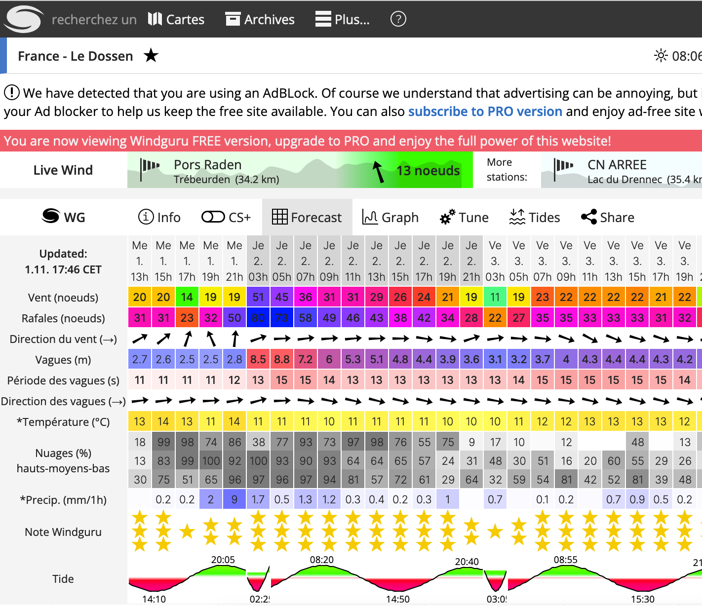
Task: Click the Live Wind label
Action: click(63, 170)
